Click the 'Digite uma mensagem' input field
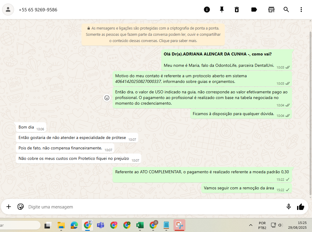Viewport: 312px width, 232px height. (x=149, y=207)
